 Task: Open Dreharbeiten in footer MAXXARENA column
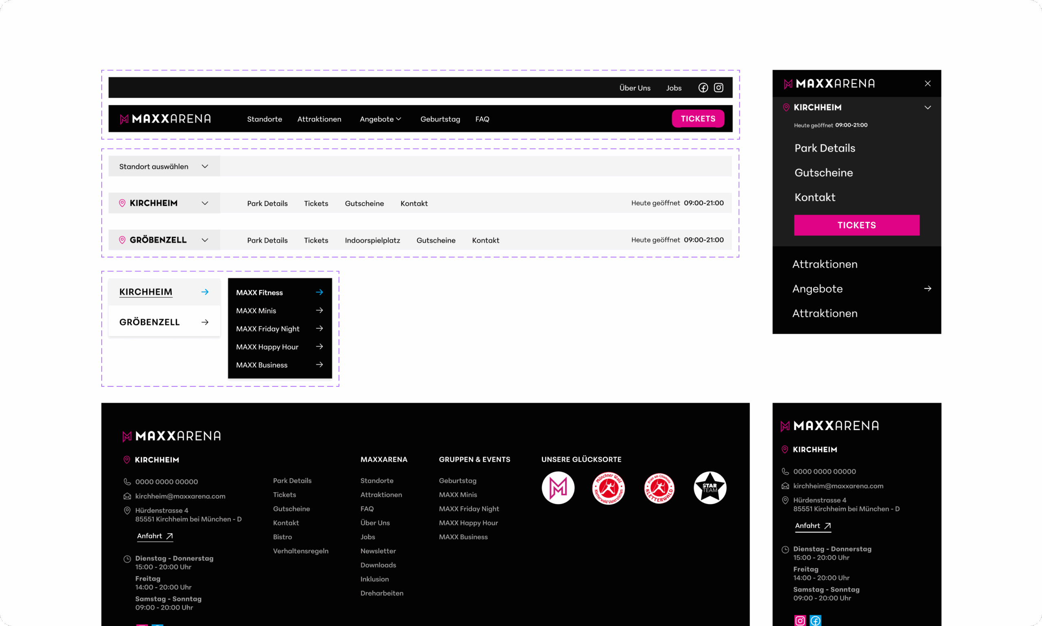point(381,593)
